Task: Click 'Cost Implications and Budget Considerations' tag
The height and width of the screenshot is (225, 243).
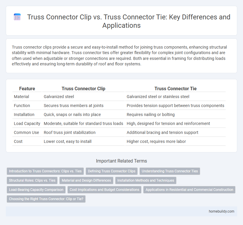Action: (x=104, y=190)
